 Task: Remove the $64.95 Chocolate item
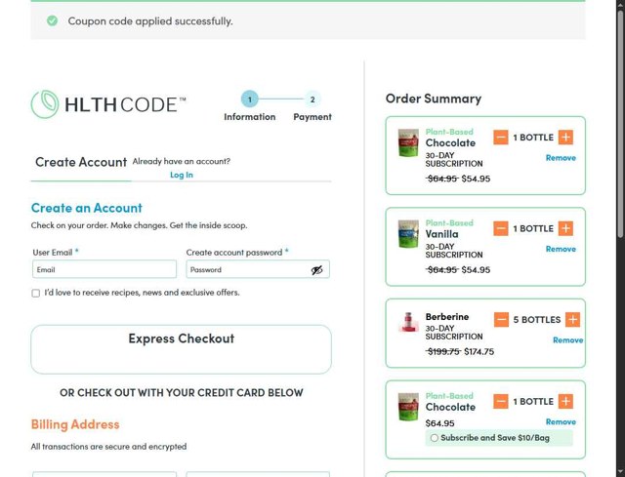coord(561,421)
